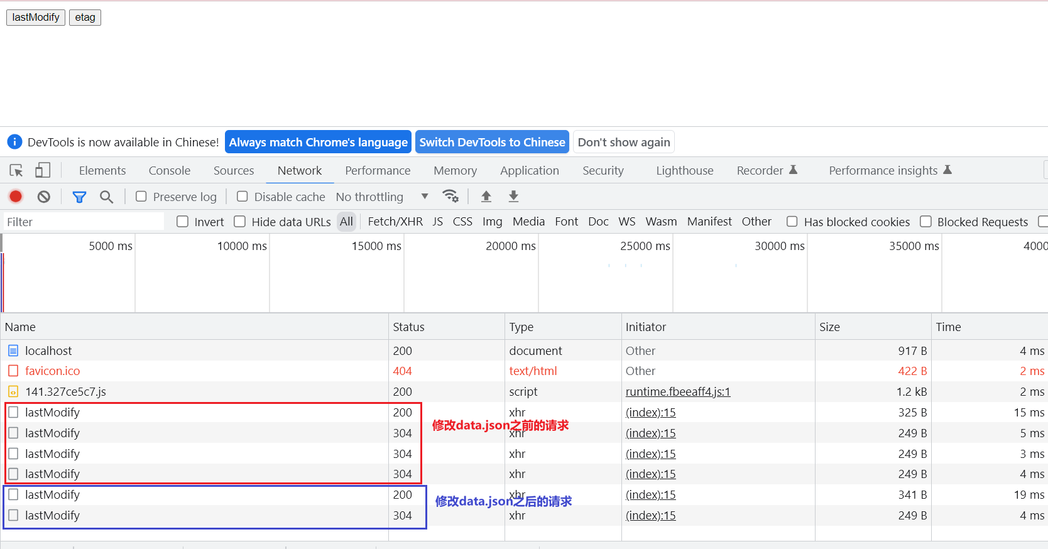Filter by Img requests

[493, 221]
